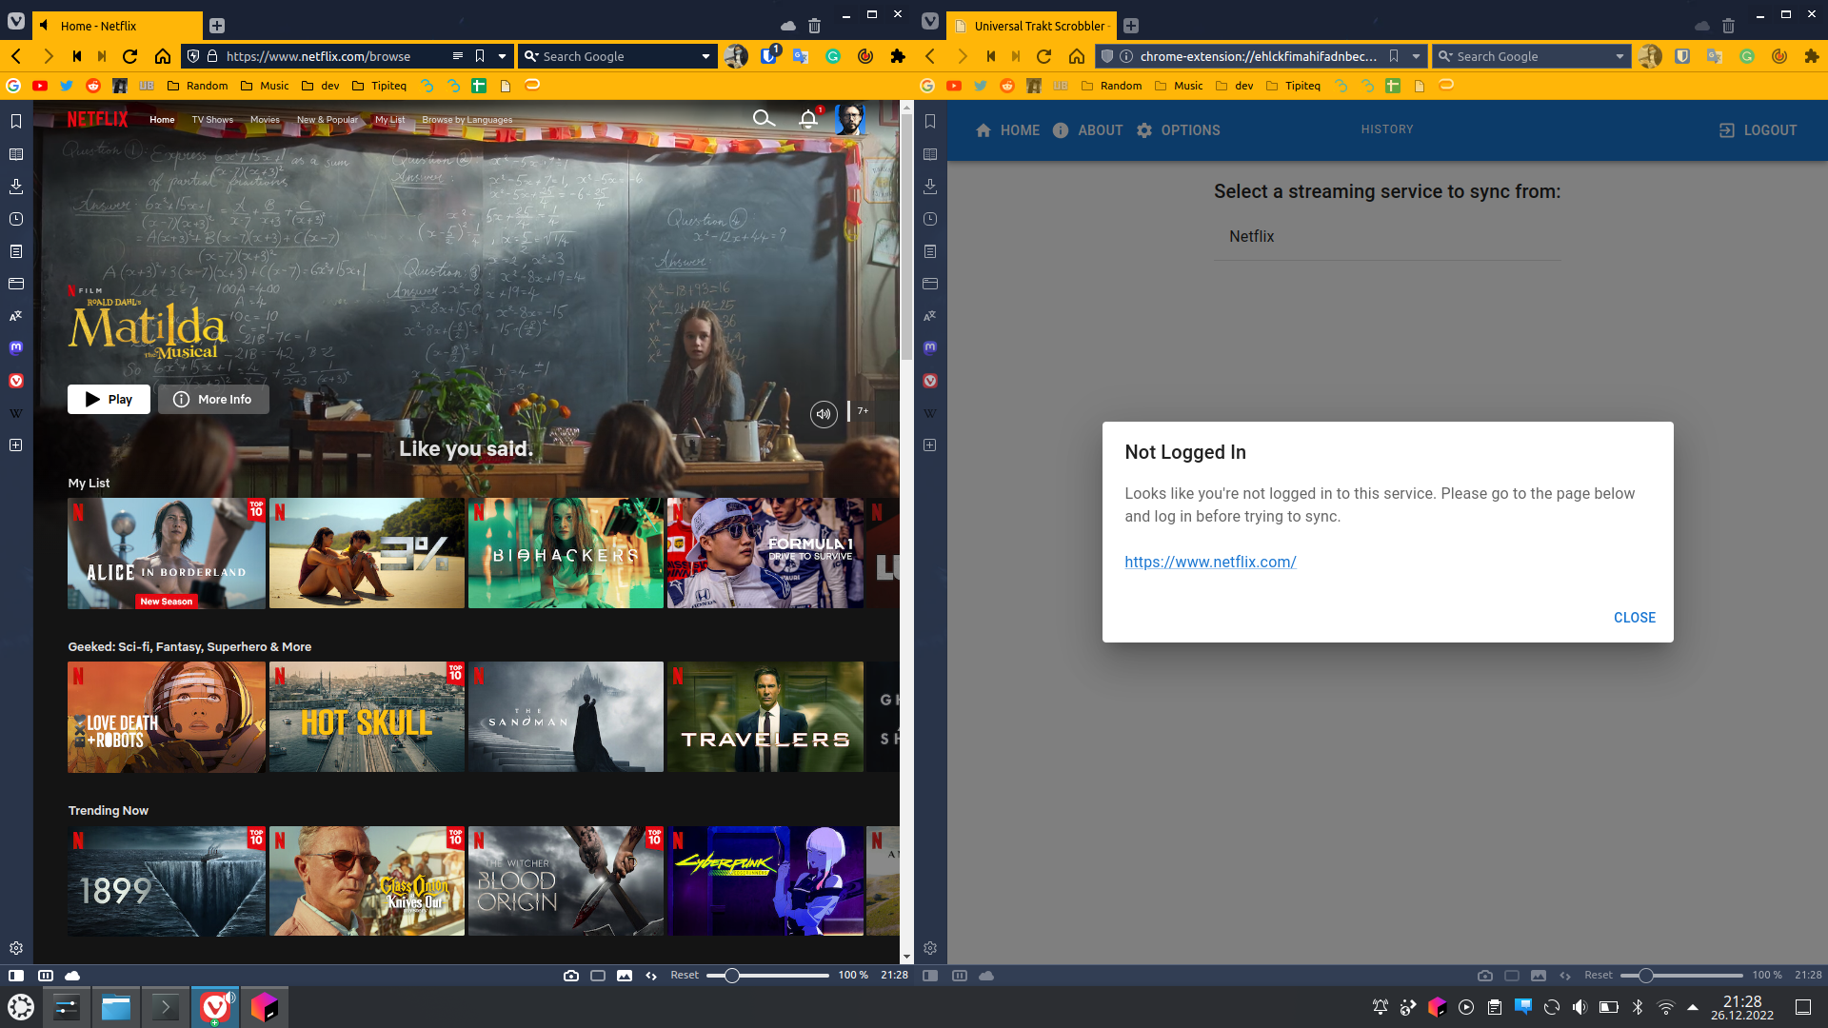Open the Downloads panel in the sidebar
Screen dimensions: 1828x1028
click(15, 186)
